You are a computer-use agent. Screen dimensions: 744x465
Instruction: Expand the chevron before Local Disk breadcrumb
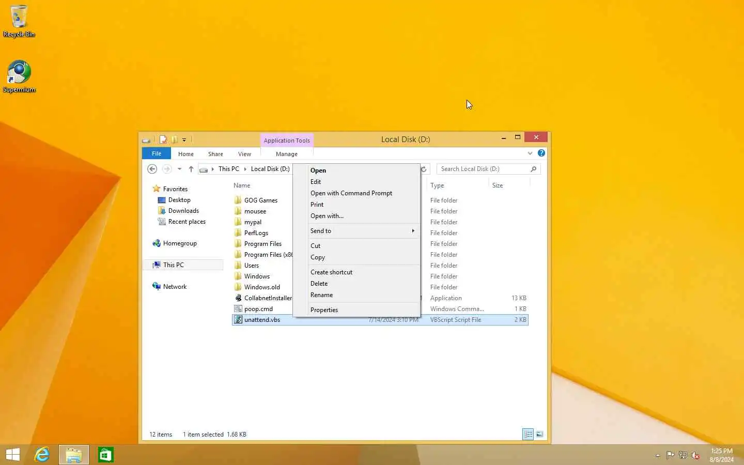coord(245,169)
